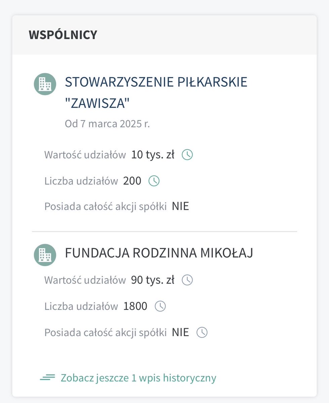329x403 pixels.
Task: Click Zawisza's Wartość udziałów label
Action: click(85, 155)
